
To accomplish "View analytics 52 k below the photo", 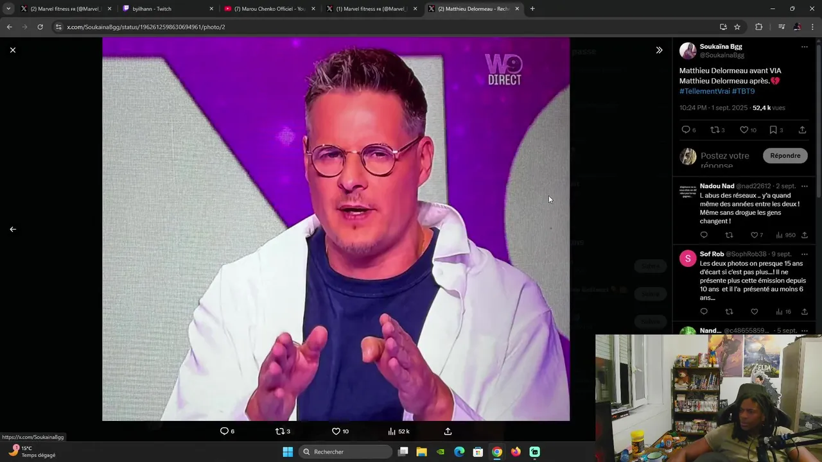I will point(399,431).
